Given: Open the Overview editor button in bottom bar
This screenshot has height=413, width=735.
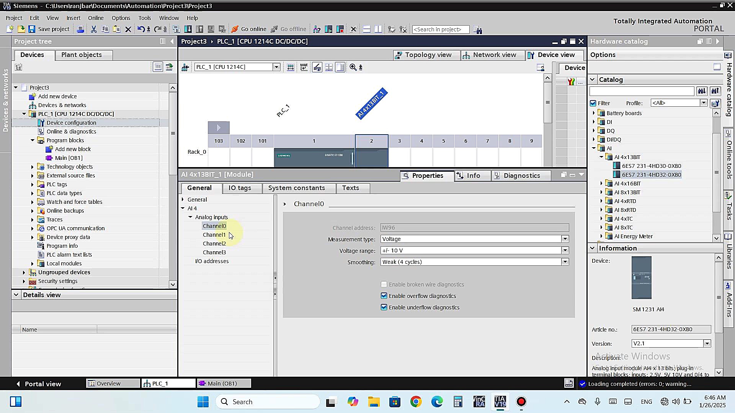Looking at the screenshot, I should point(113,384).
